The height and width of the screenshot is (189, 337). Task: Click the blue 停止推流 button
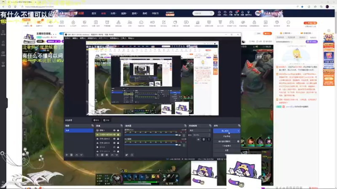pyautogui.click(x=225, y=131)
